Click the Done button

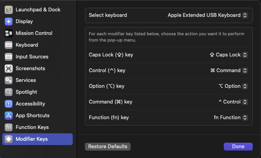[238, 146]
